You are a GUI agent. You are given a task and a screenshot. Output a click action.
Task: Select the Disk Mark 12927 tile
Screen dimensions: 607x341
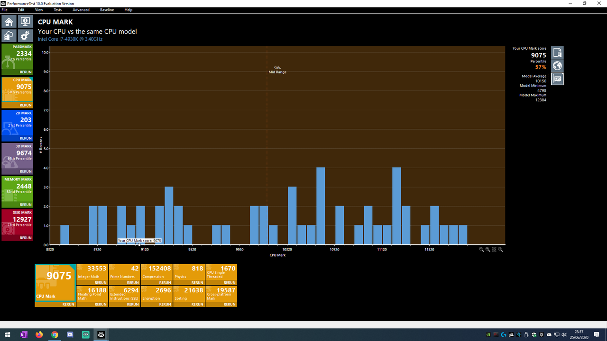coord(18,223)
